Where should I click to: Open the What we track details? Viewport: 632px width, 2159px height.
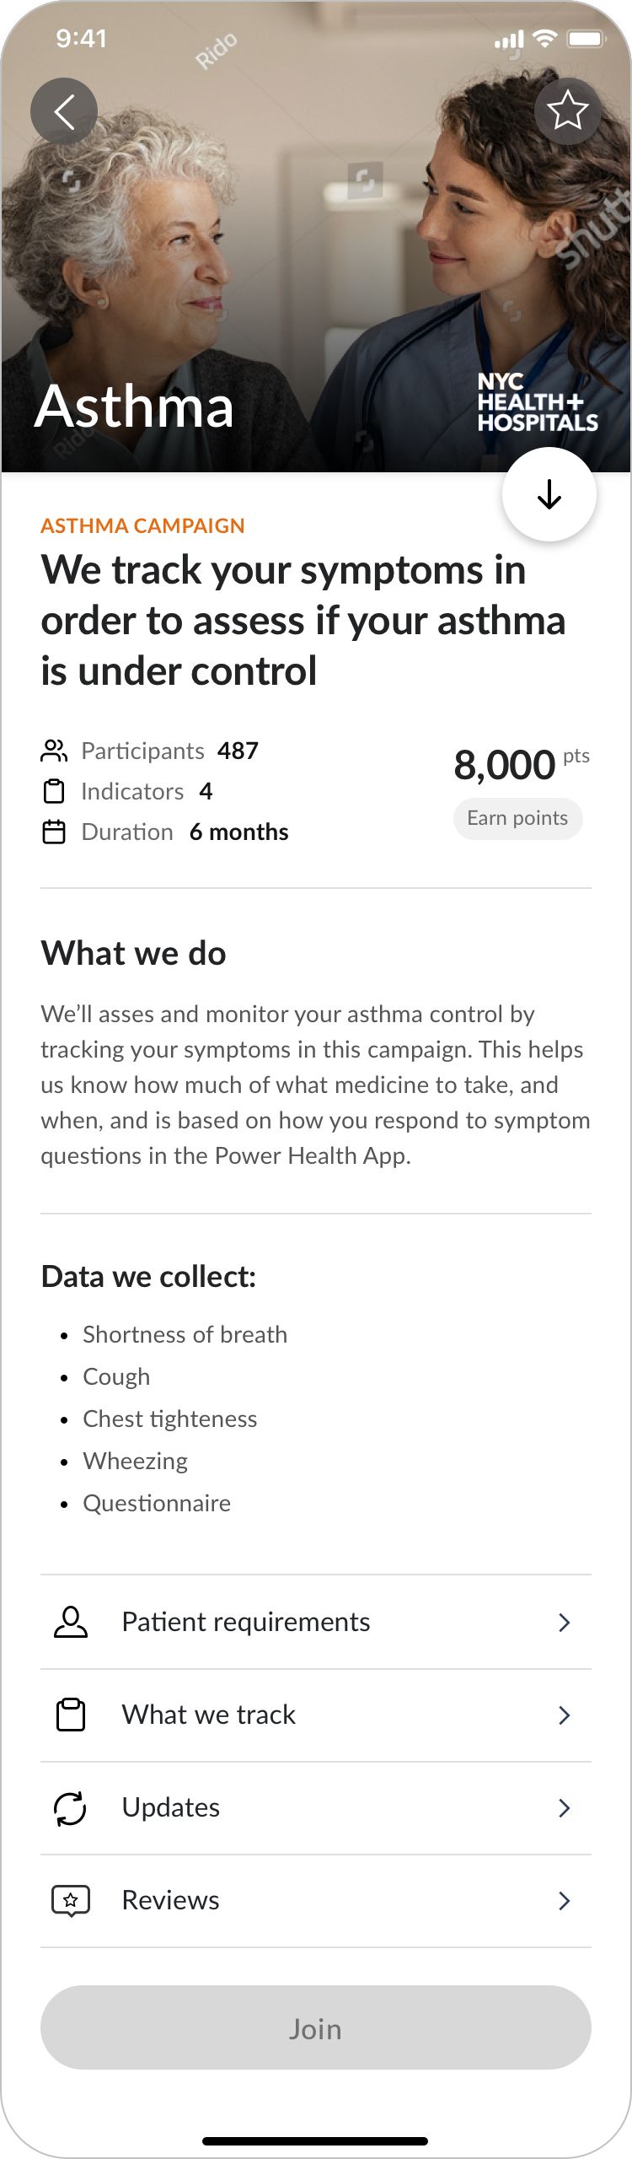(565, 1715)
